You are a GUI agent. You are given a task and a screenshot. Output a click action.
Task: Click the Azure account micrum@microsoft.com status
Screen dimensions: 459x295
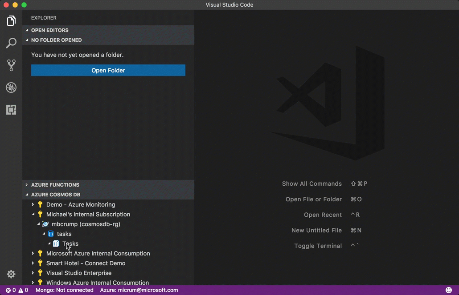[139, 290]
